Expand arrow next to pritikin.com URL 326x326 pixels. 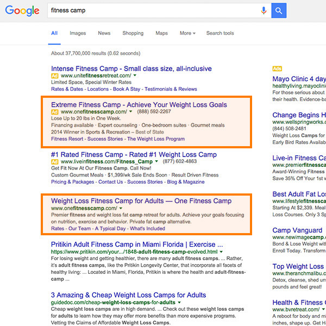click(221, 252)
